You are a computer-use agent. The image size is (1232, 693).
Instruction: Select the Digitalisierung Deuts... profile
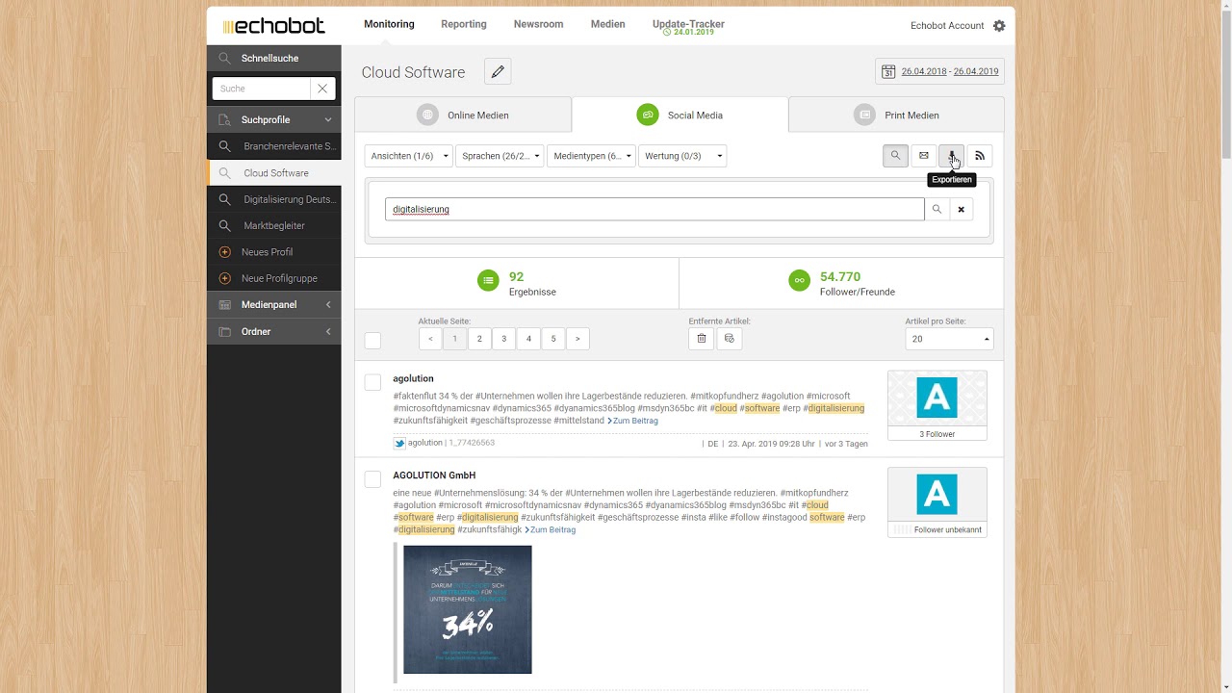coord(274,199)
